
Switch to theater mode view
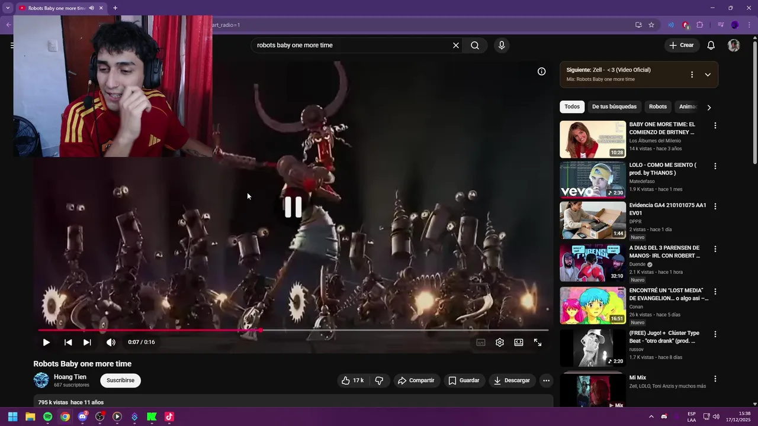519,342
